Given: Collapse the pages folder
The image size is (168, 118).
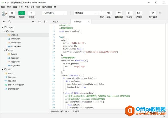Looking at the screenshot, I should point(3,27).
